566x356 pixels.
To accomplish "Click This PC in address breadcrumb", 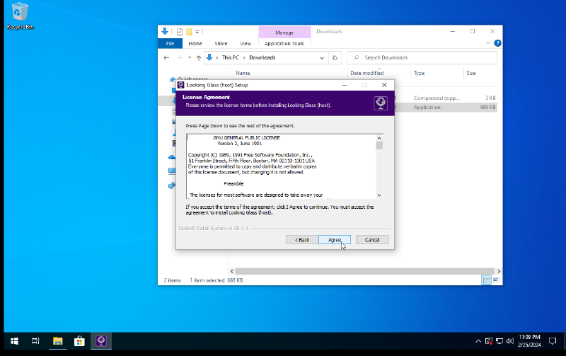I will click(231, 58).
